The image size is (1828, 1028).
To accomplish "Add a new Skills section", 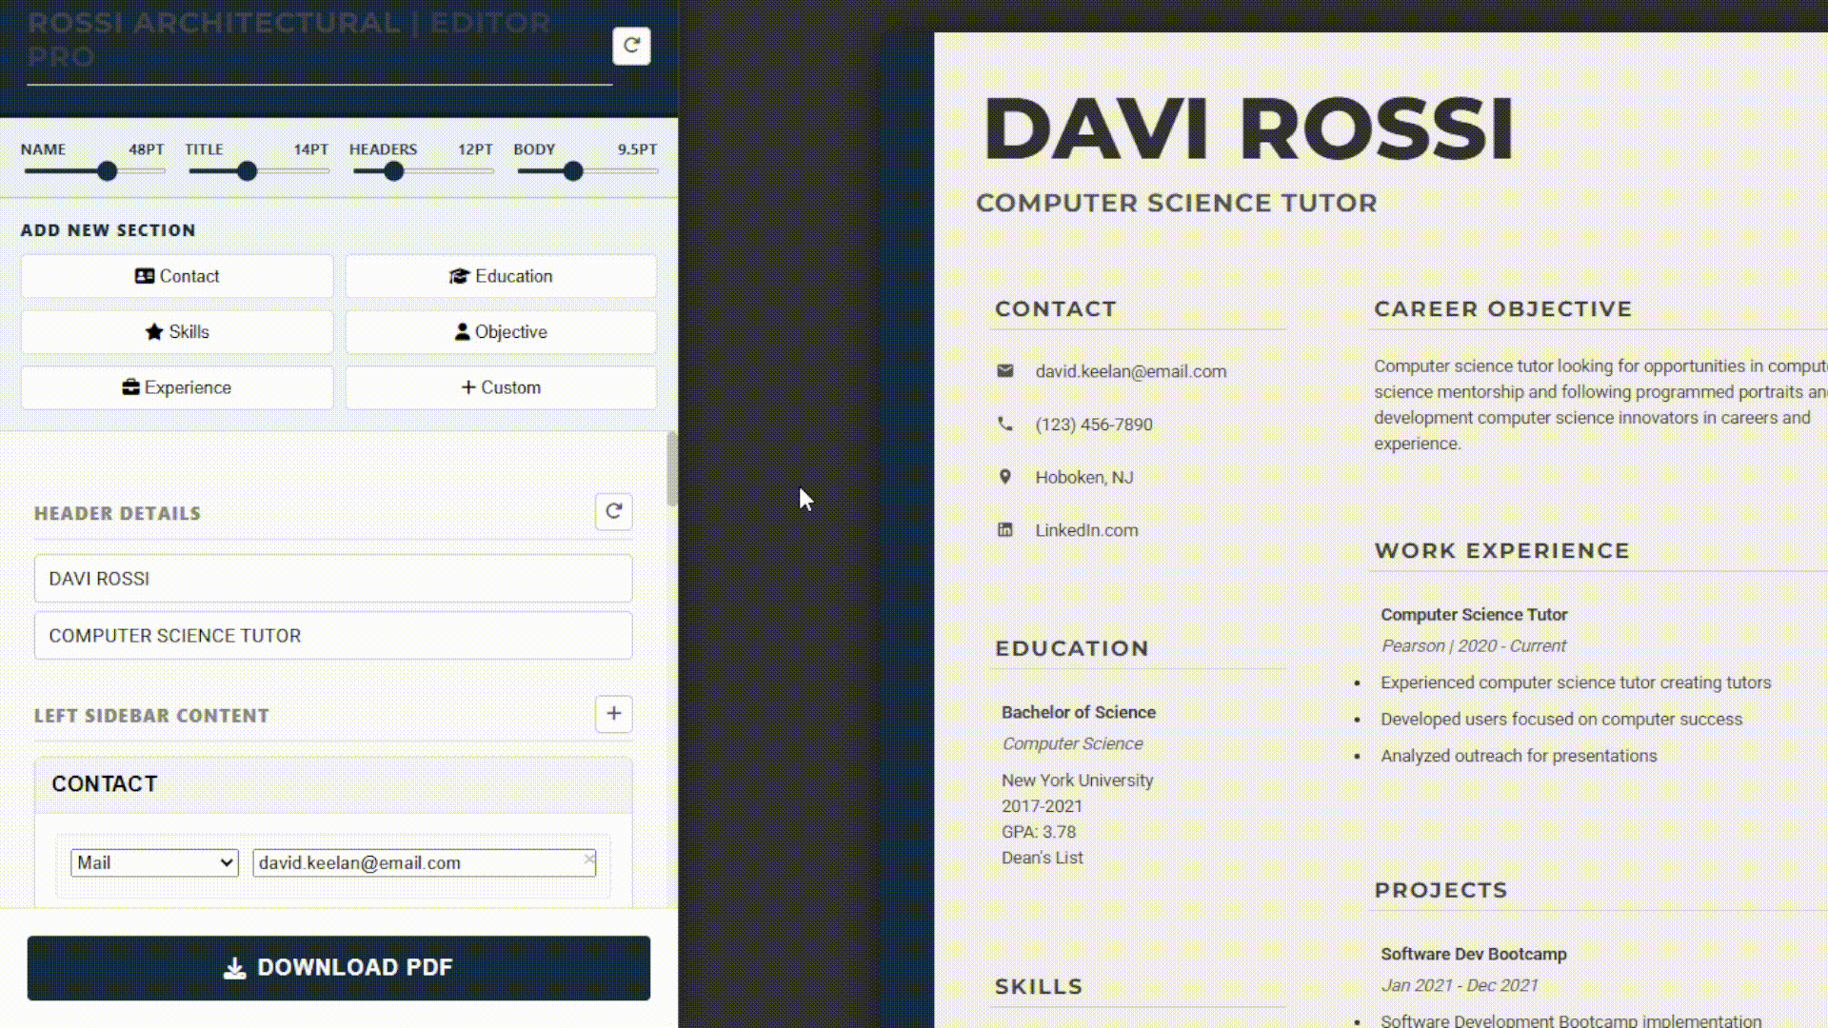I will (x=177, y=332).
